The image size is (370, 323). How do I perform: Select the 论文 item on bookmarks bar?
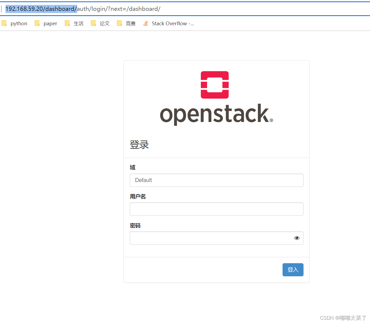click(105, 23)
